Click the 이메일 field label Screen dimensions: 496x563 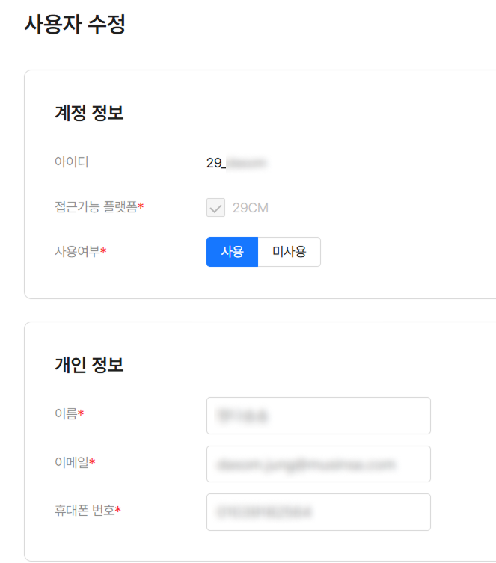pos(72,462)
